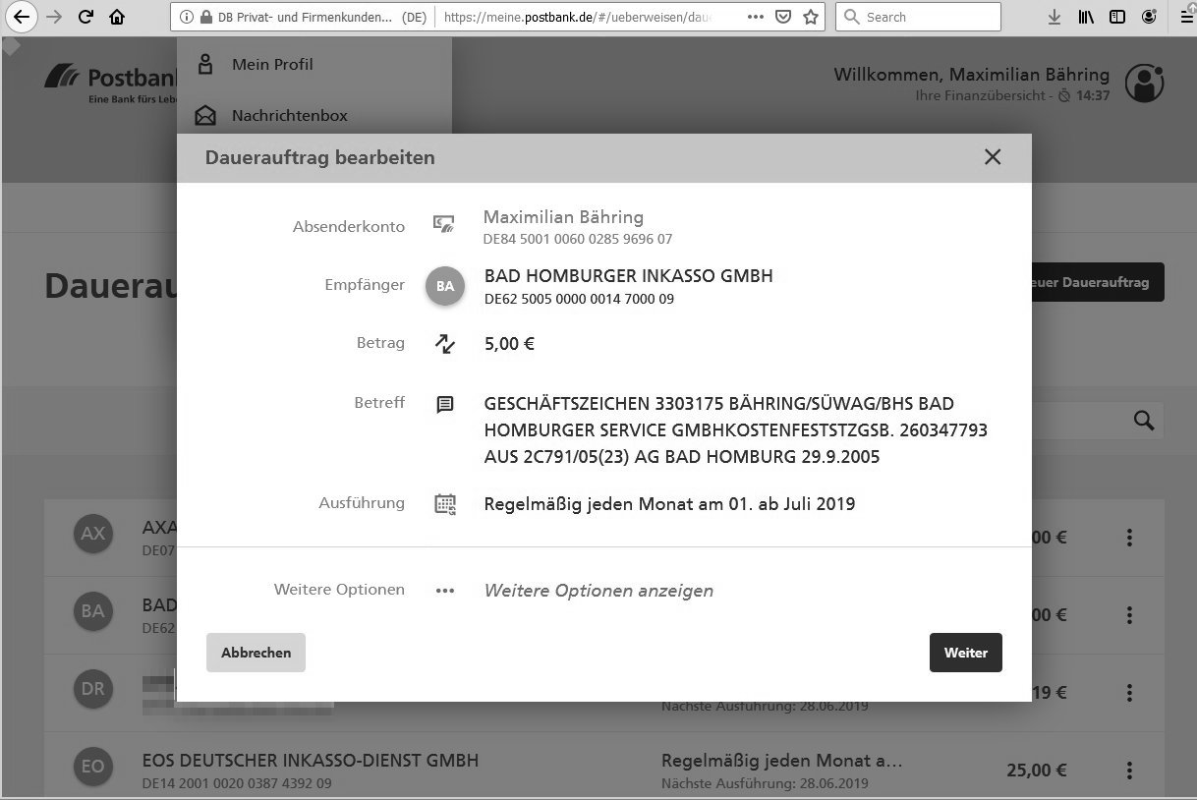Click the three-dot icon beside Weitere Optionen
The width and height of the screenshot is (1197, 800).
pyautogui.click(x=445, y=591)
